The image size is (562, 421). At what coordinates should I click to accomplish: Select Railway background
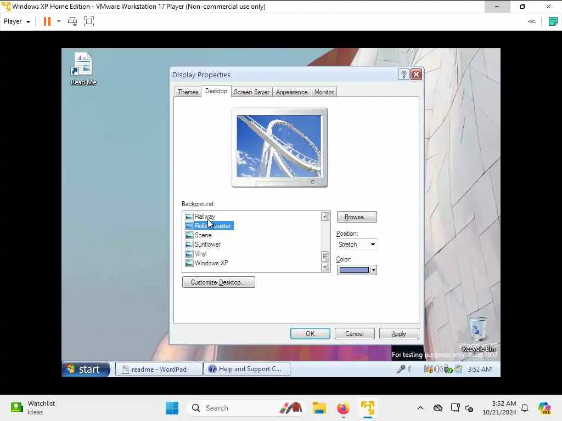[x=205, y=216]
